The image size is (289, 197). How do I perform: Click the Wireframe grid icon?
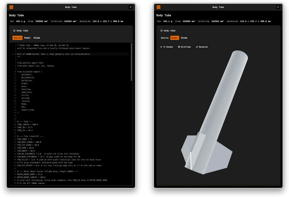tap(179, 47)
